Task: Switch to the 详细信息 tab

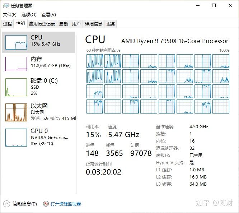Action: 94,24
